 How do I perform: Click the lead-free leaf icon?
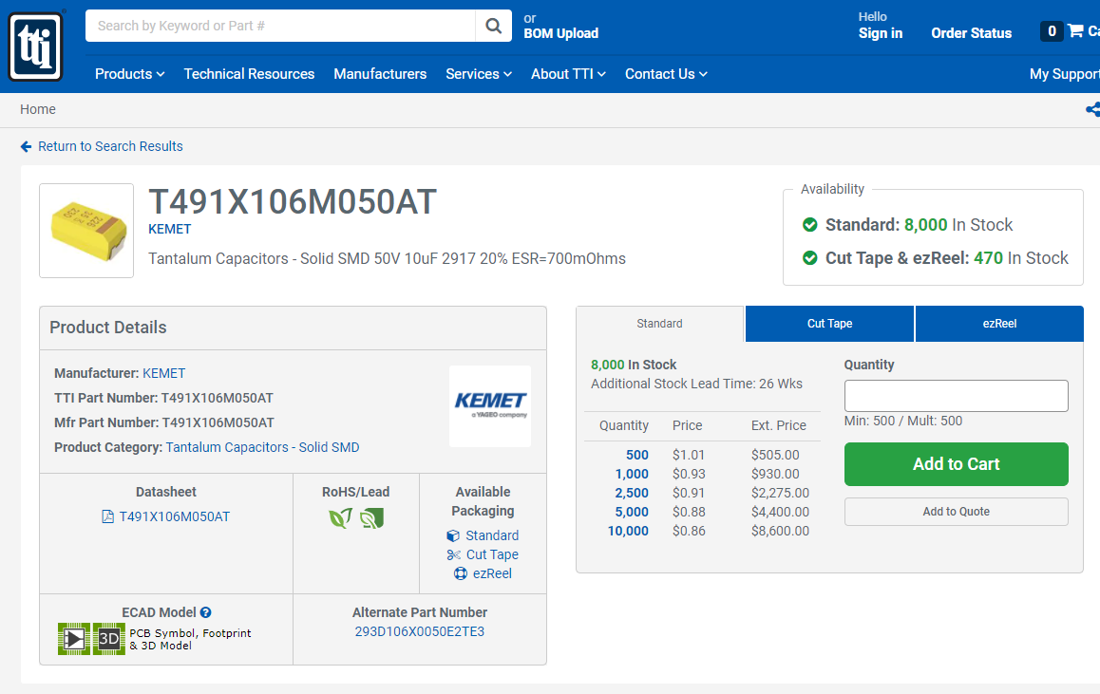pos(371,518)
